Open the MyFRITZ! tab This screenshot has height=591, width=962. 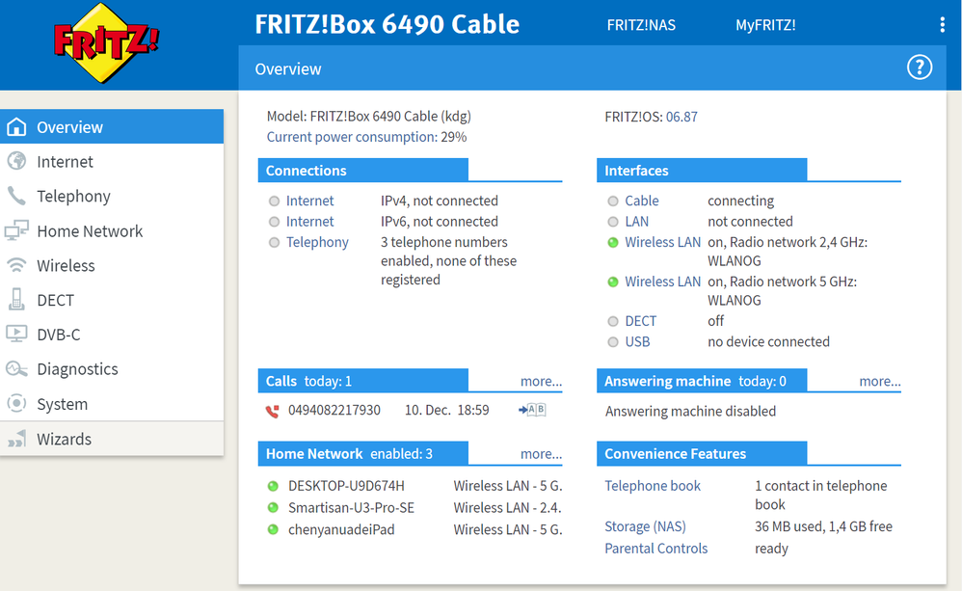click(x=765, y=25)
